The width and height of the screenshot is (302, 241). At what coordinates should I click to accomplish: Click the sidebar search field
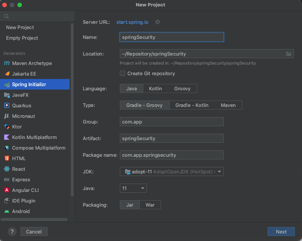point(37,16)
